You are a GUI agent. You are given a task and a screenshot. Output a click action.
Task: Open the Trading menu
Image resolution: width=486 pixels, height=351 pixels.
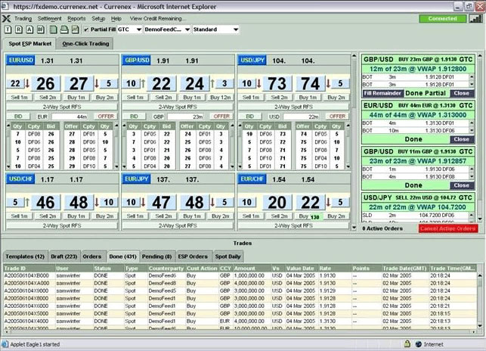coord(23,19)
